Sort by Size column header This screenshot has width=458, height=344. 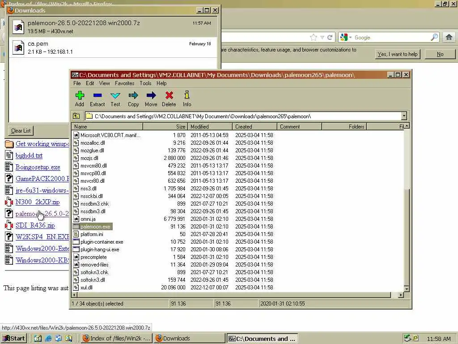pyautogui.click(x=165, y=127)
